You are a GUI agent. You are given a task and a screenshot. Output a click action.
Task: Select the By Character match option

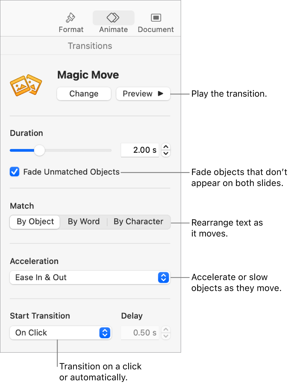(x=138, y=222)
